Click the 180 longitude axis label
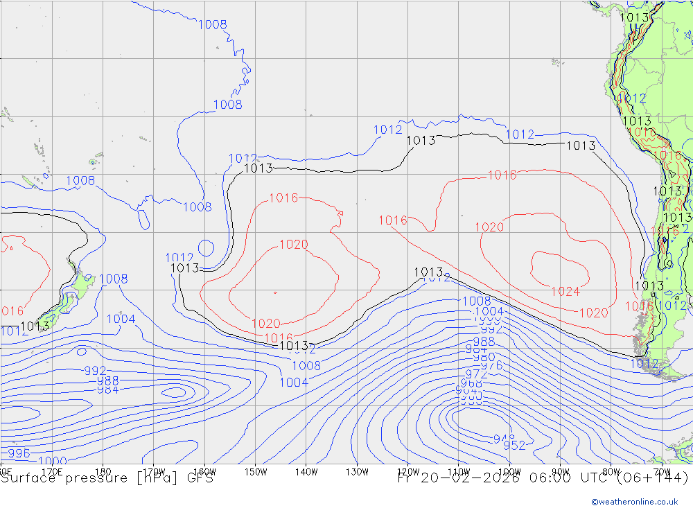 click(103, 472)
